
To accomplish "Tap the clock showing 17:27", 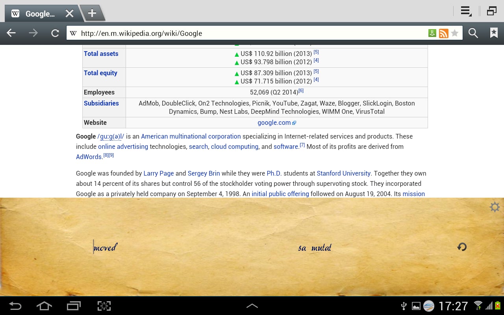I will 453,306.
